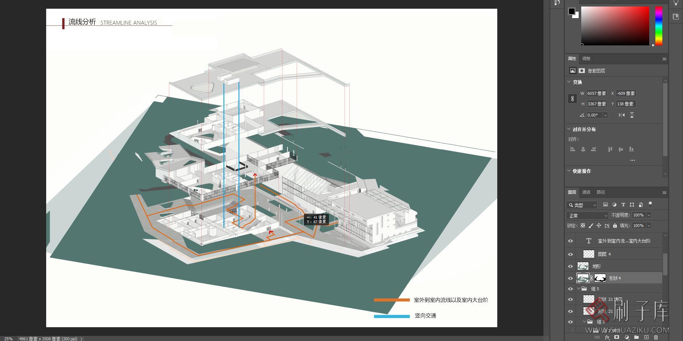
Task: Click the create new layer icon
Action: [646, 337]
